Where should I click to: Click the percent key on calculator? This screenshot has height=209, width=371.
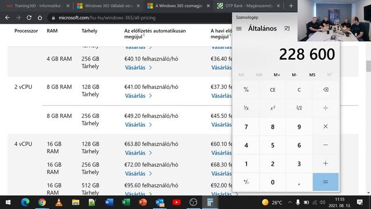click(x=246, y=89)
